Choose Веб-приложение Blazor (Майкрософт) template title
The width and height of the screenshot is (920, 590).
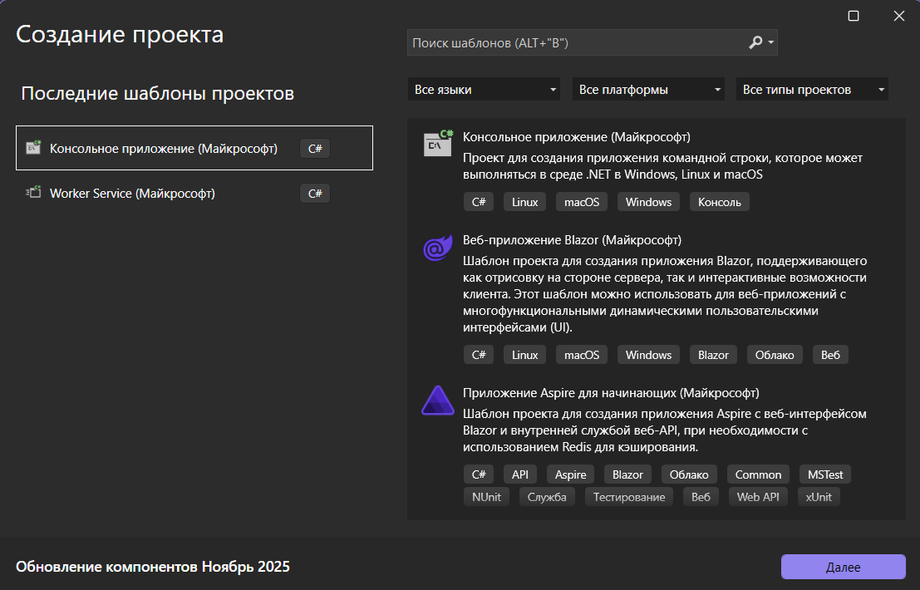572,240
